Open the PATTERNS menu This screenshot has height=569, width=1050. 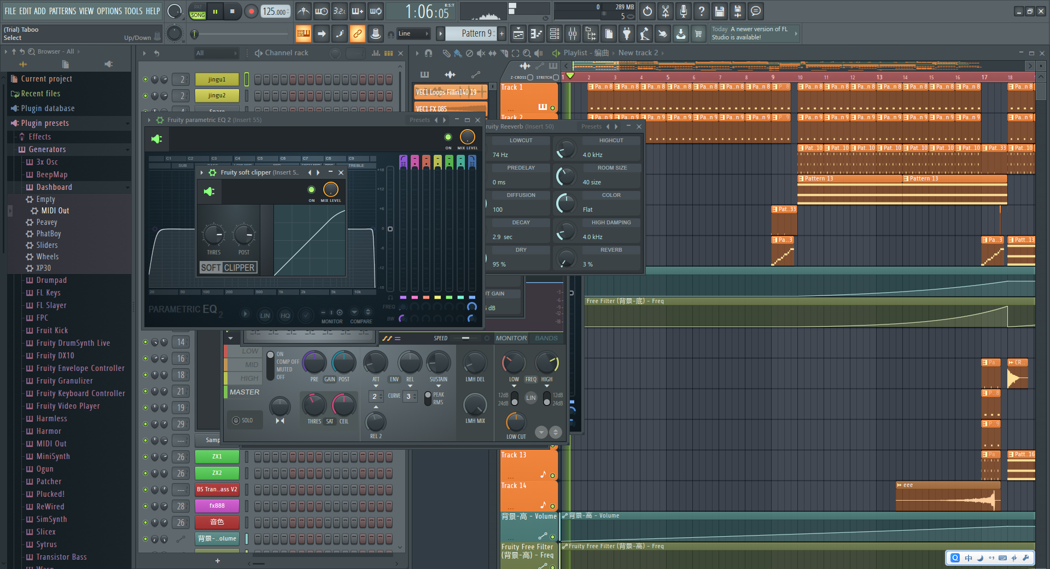(x=62, y=11)
